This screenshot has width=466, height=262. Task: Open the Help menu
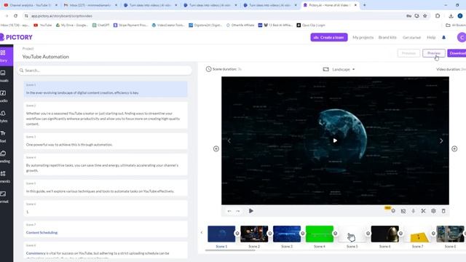pyautogui.click(x=431, y=37)
